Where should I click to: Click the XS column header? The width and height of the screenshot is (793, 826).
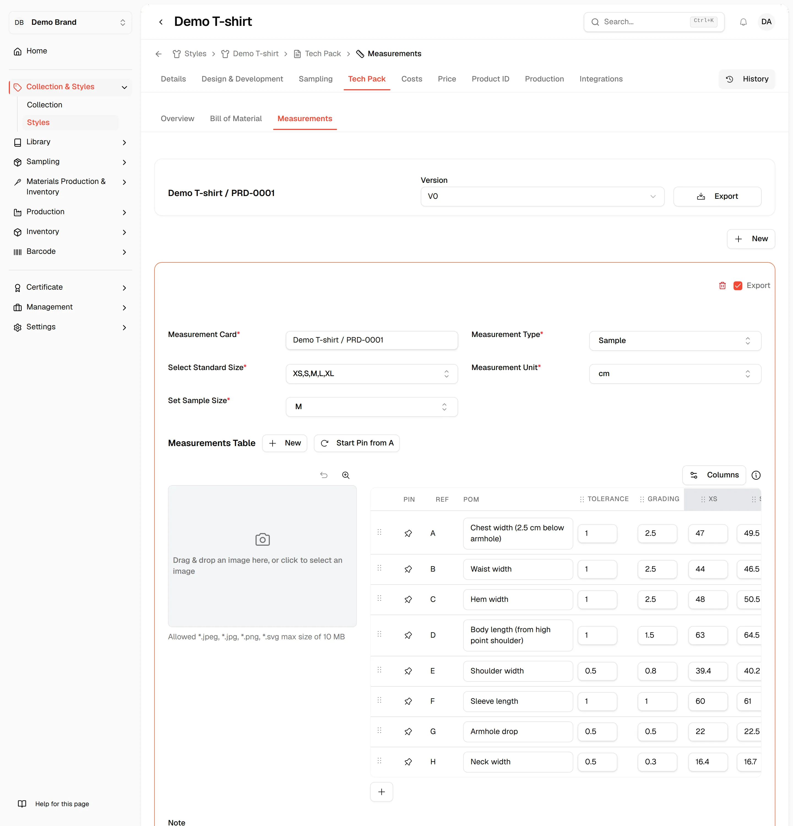pos(709,499)
